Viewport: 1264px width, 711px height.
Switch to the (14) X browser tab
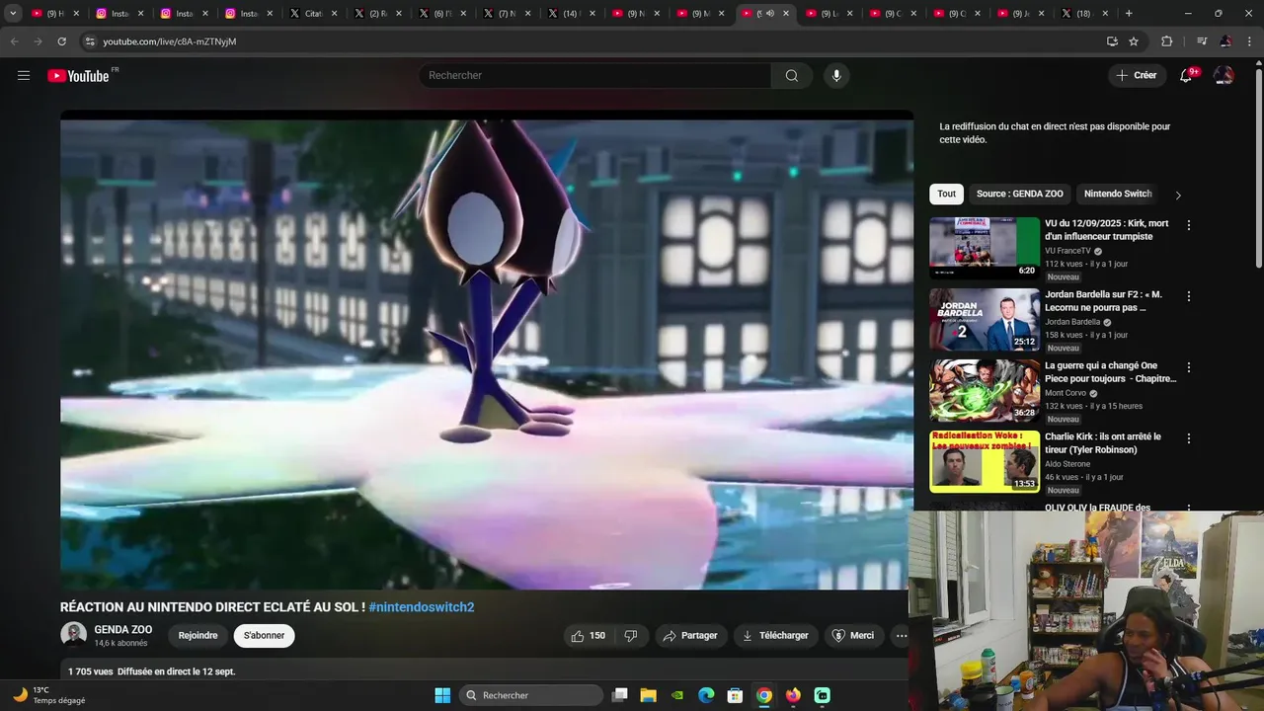pos(570,14)
